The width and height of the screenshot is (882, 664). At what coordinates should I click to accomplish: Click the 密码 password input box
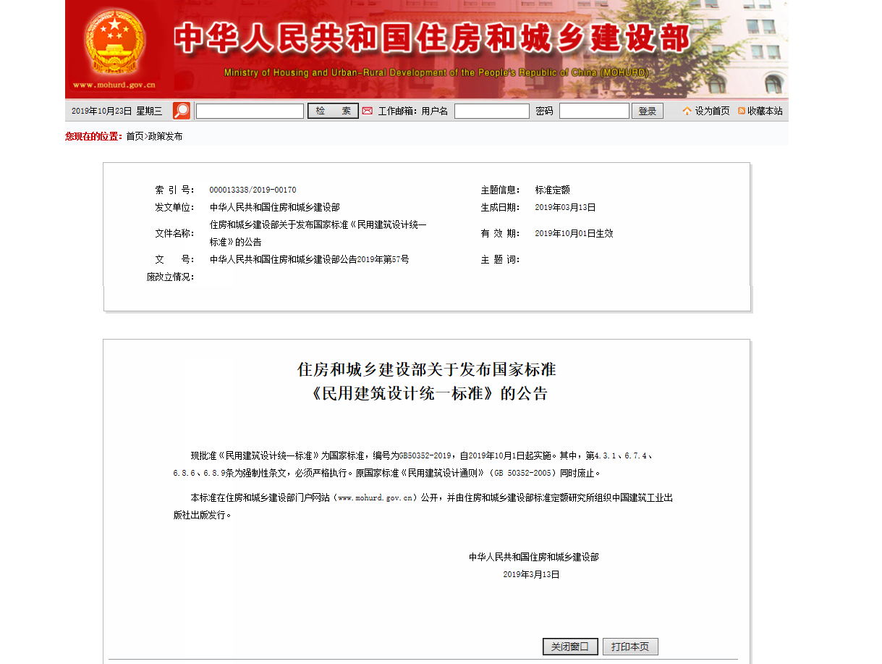click(x=593, y=111)
